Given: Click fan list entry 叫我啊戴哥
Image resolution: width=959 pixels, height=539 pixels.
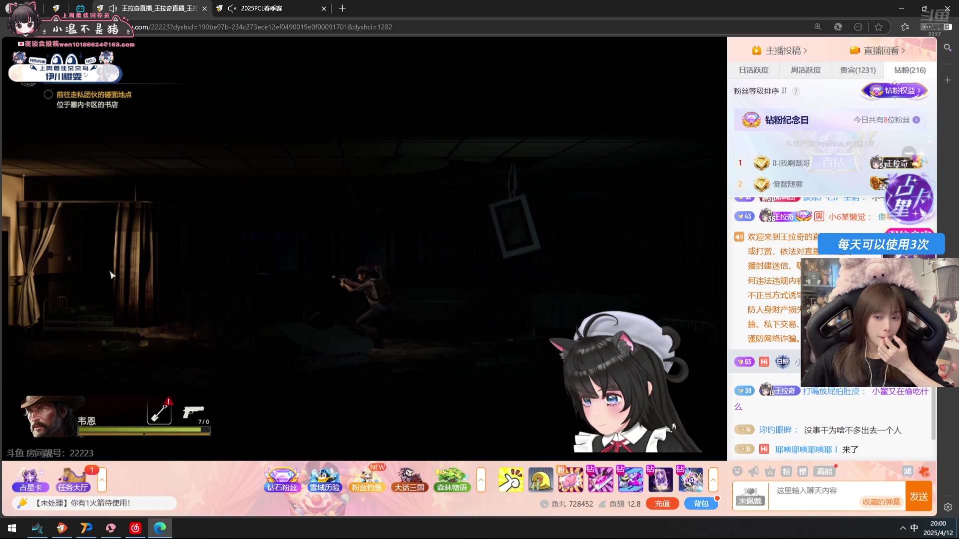Looking at the screenshot, I should click(791, 163).
